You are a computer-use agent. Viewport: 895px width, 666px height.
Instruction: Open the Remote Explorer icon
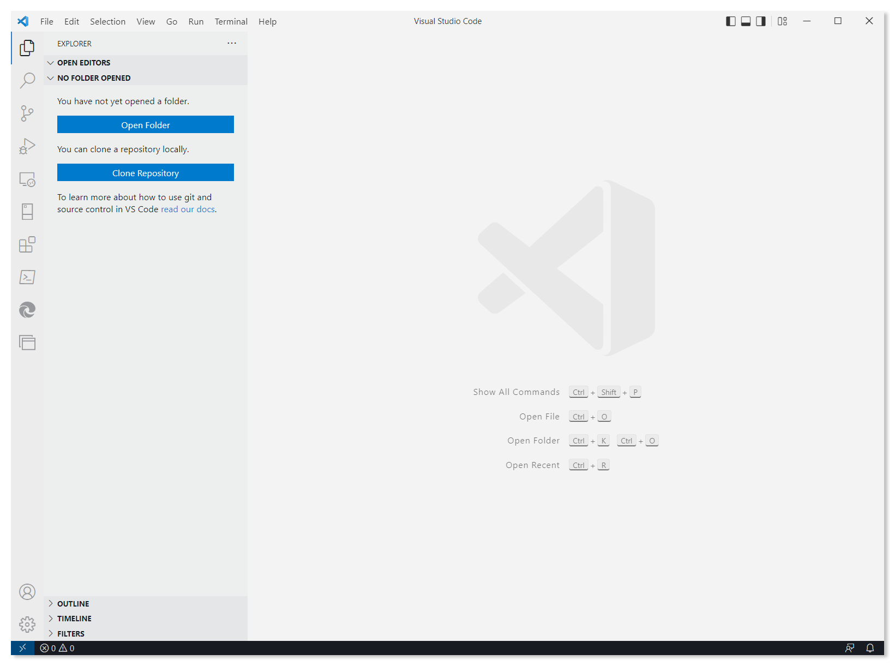[x=27, y=179]
